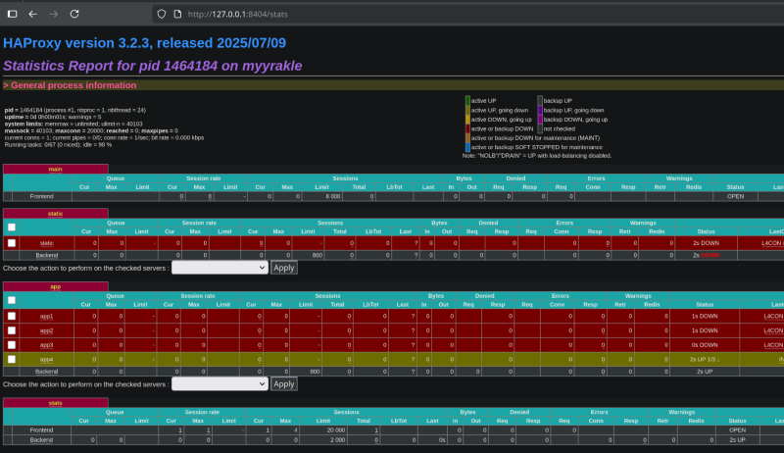Click the browser forward arrow
The image size is (784, 453).
click(x=54, y=15)
